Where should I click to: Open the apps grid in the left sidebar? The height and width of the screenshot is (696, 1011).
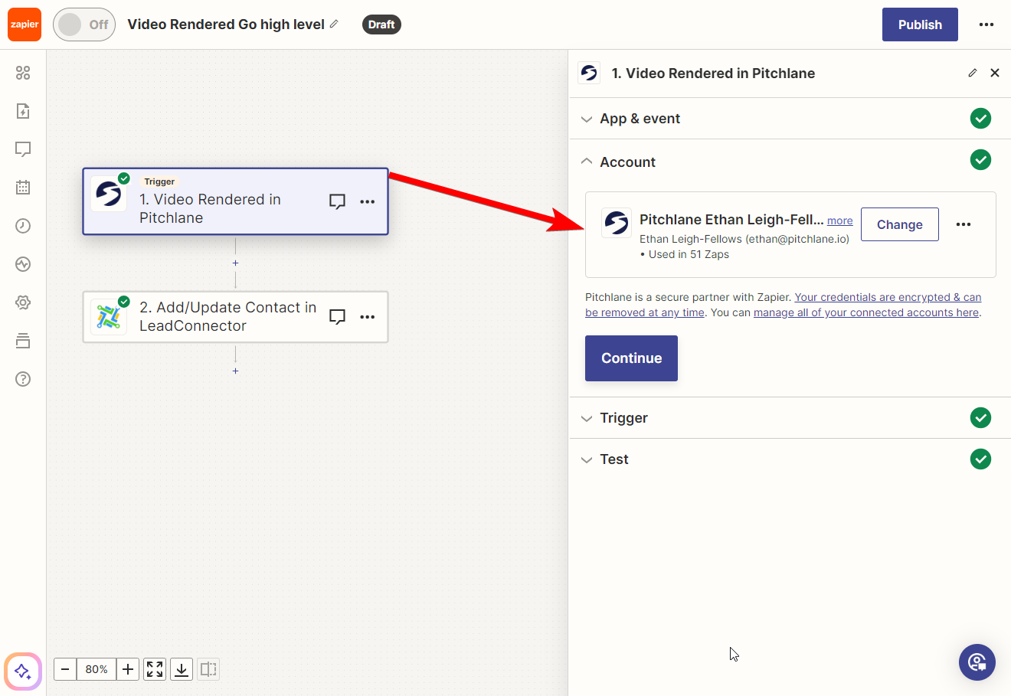tap(23, 73)
